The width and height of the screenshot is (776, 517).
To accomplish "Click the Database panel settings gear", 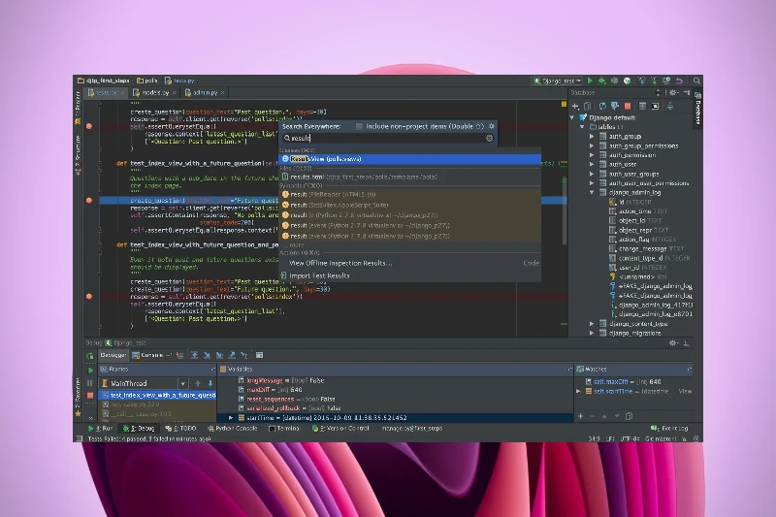I will 673,92.
